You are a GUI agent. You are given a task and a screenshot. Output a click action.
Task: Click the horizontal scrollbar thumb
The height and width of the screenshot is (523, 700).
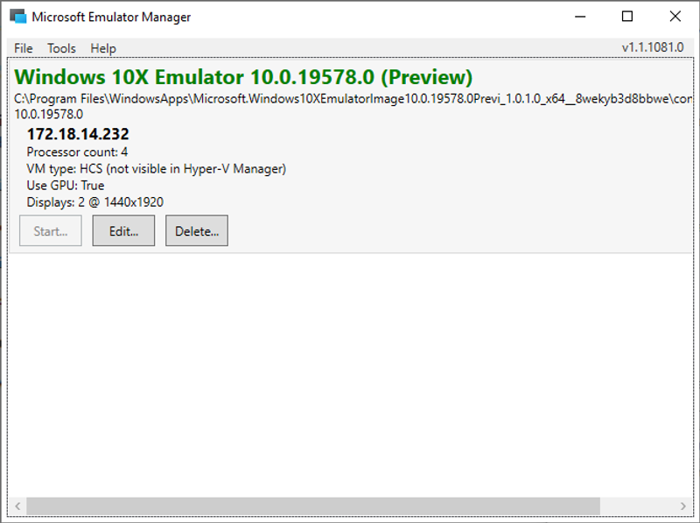[x=313, y=506]
